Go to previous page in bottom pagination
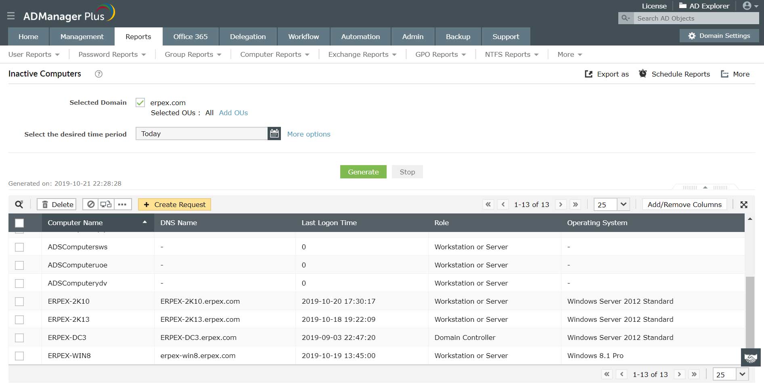This screenshot has width=764, height=383. pos(622,374)
